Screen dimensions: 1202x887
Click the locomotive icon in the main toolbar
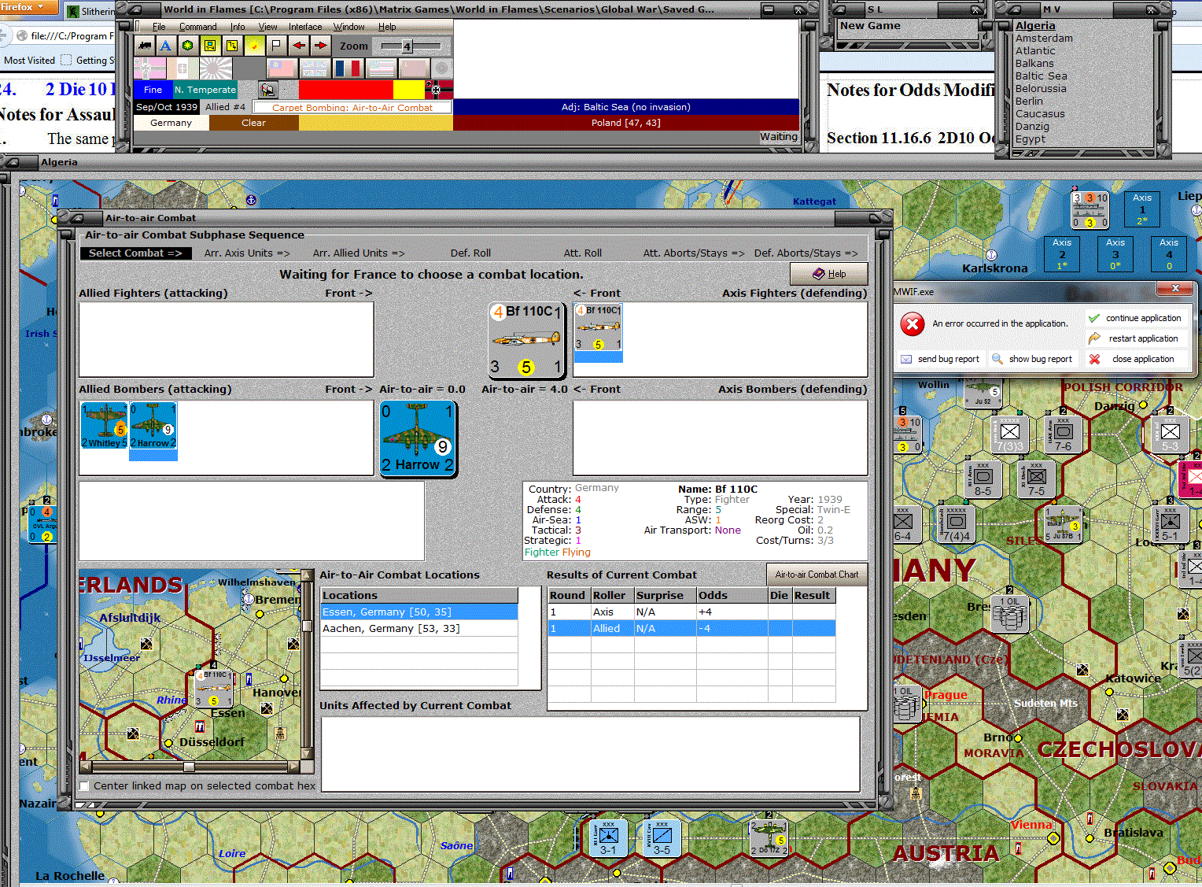(x=144, y=46)
